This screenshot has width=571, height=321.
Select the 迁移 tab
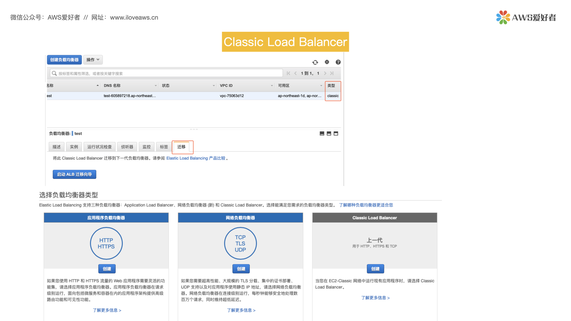pyautogui.click(x=181, y=147)
